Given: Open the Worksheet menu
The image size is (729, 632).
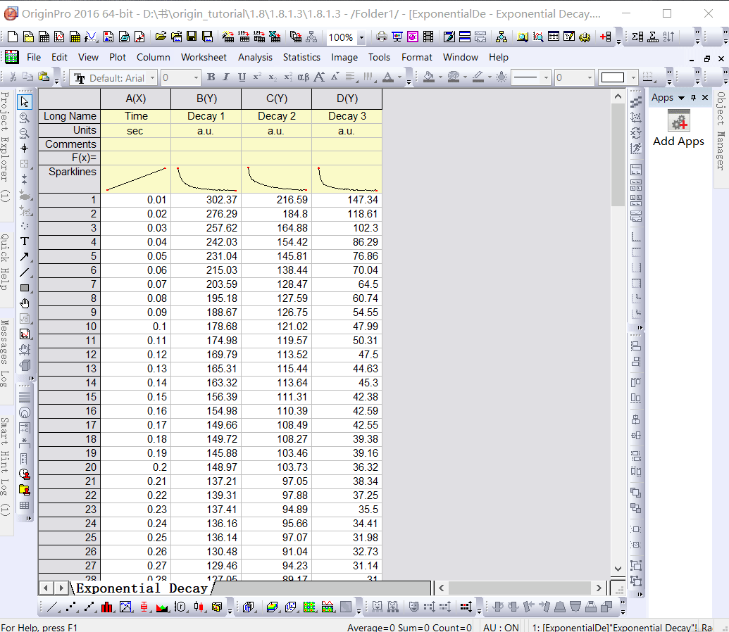Looking at the screenshot, I should pos(204,57).
